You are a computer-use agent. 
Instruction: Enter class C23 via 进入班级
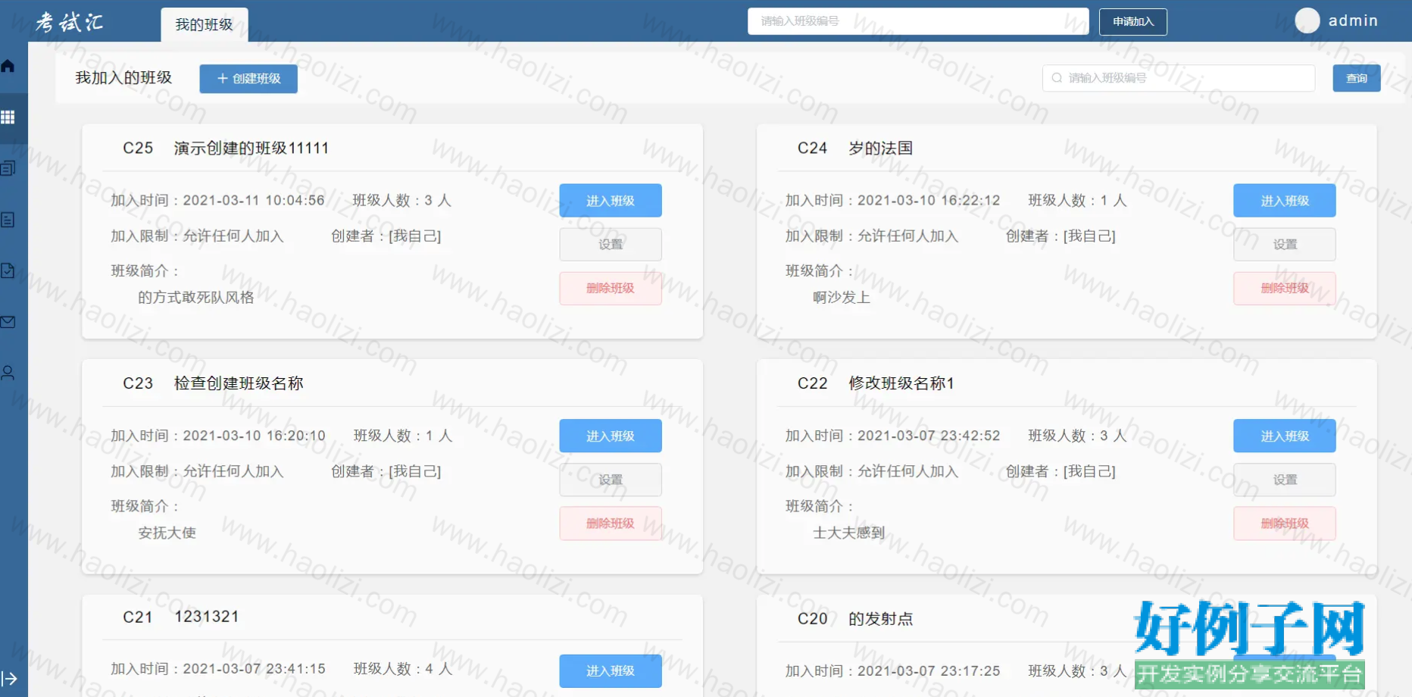pyautogui.click(x=611, y=436)
